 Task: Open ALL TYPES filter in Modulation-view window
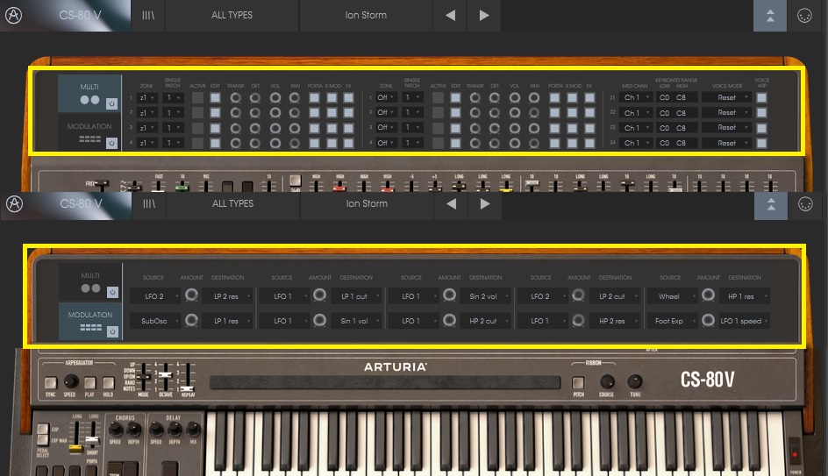pyautogui.click(x=233, y=203)
